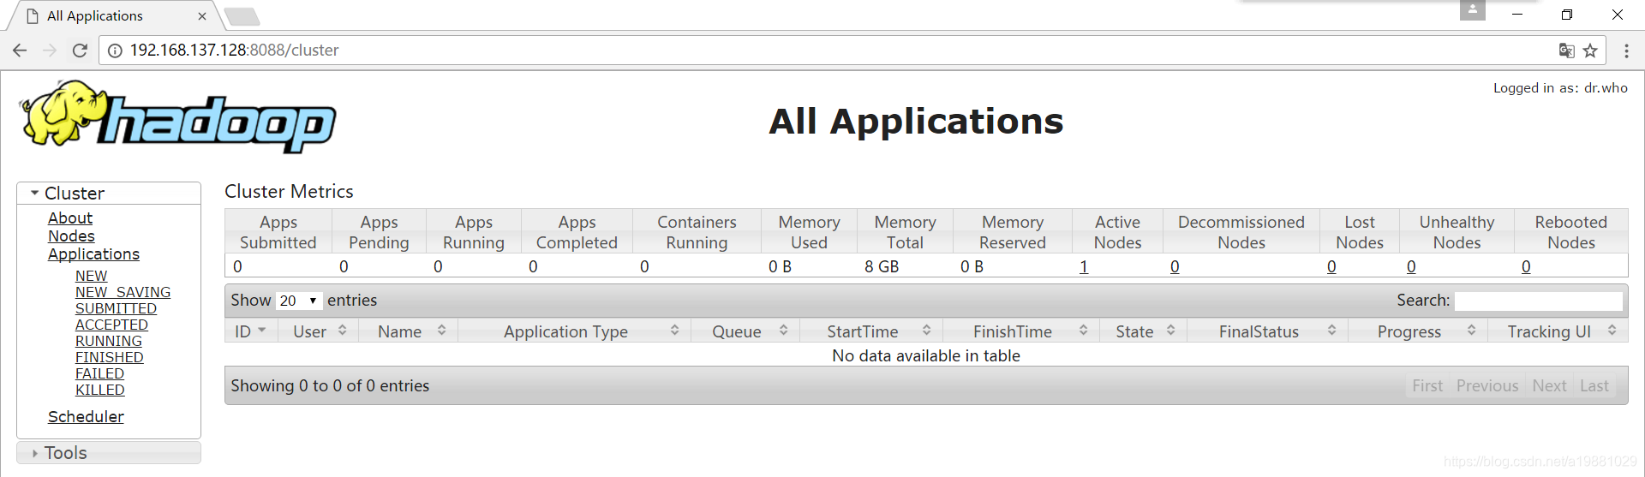Image resolution: width=1645 pixels, height=477 pixels.
Task: Open the Applications link
Action: [93, 254]
